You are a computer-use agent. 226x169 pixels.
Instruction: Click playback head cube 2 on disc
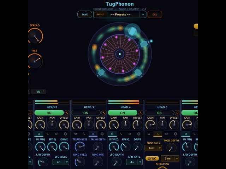[144, 44]
